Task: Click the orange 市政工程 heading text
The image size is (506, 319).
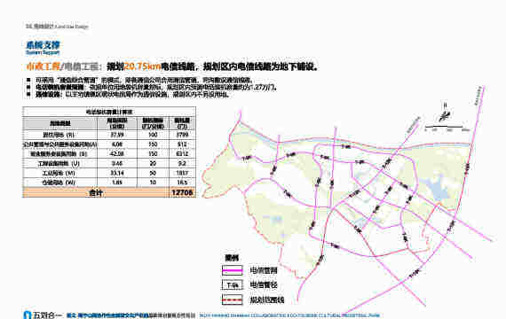Action: click(43, 66)
